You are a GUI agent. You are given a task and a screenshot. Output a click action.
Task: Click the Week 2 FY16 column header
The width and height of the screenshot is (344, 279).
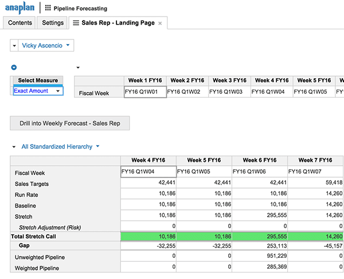point(187,80)
